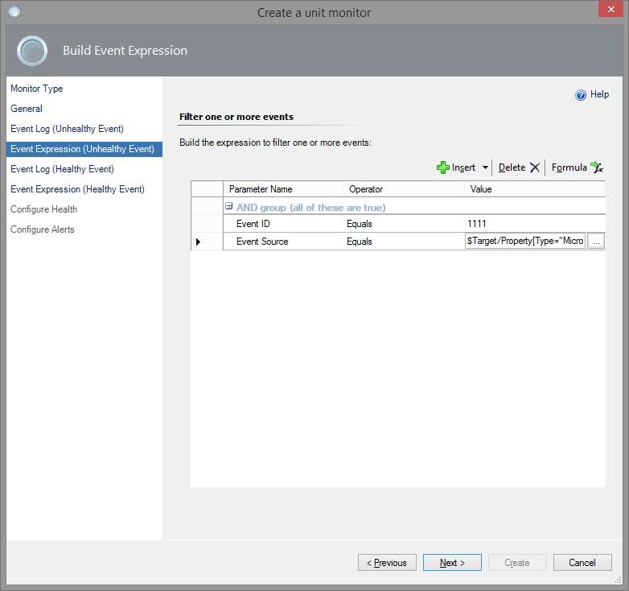Click the window icon in title bar
The height and width of the screenshot is (591, 629).
(14, 12)
